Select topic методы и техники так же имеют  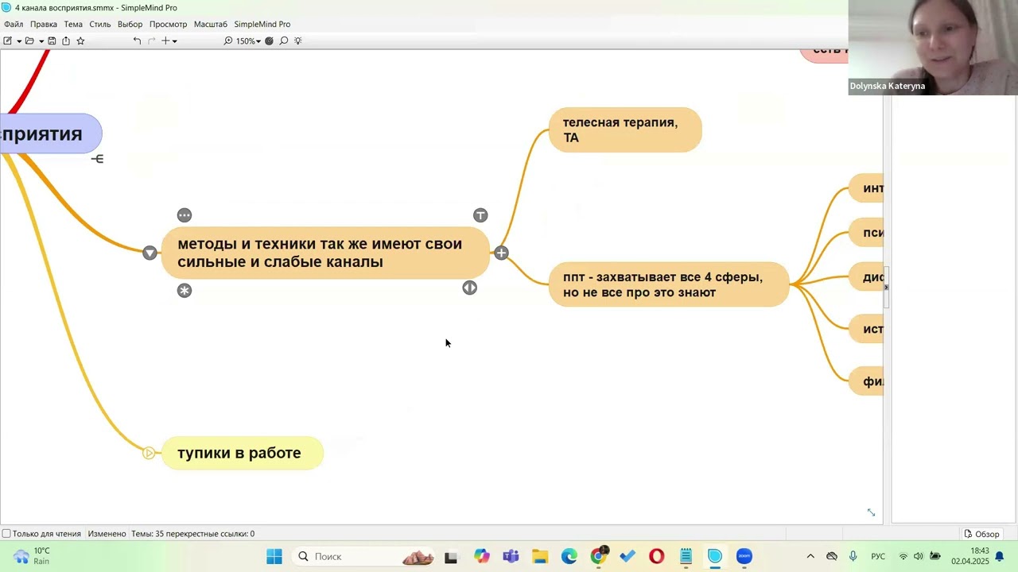pyautogui.click(x=325, y=253)
